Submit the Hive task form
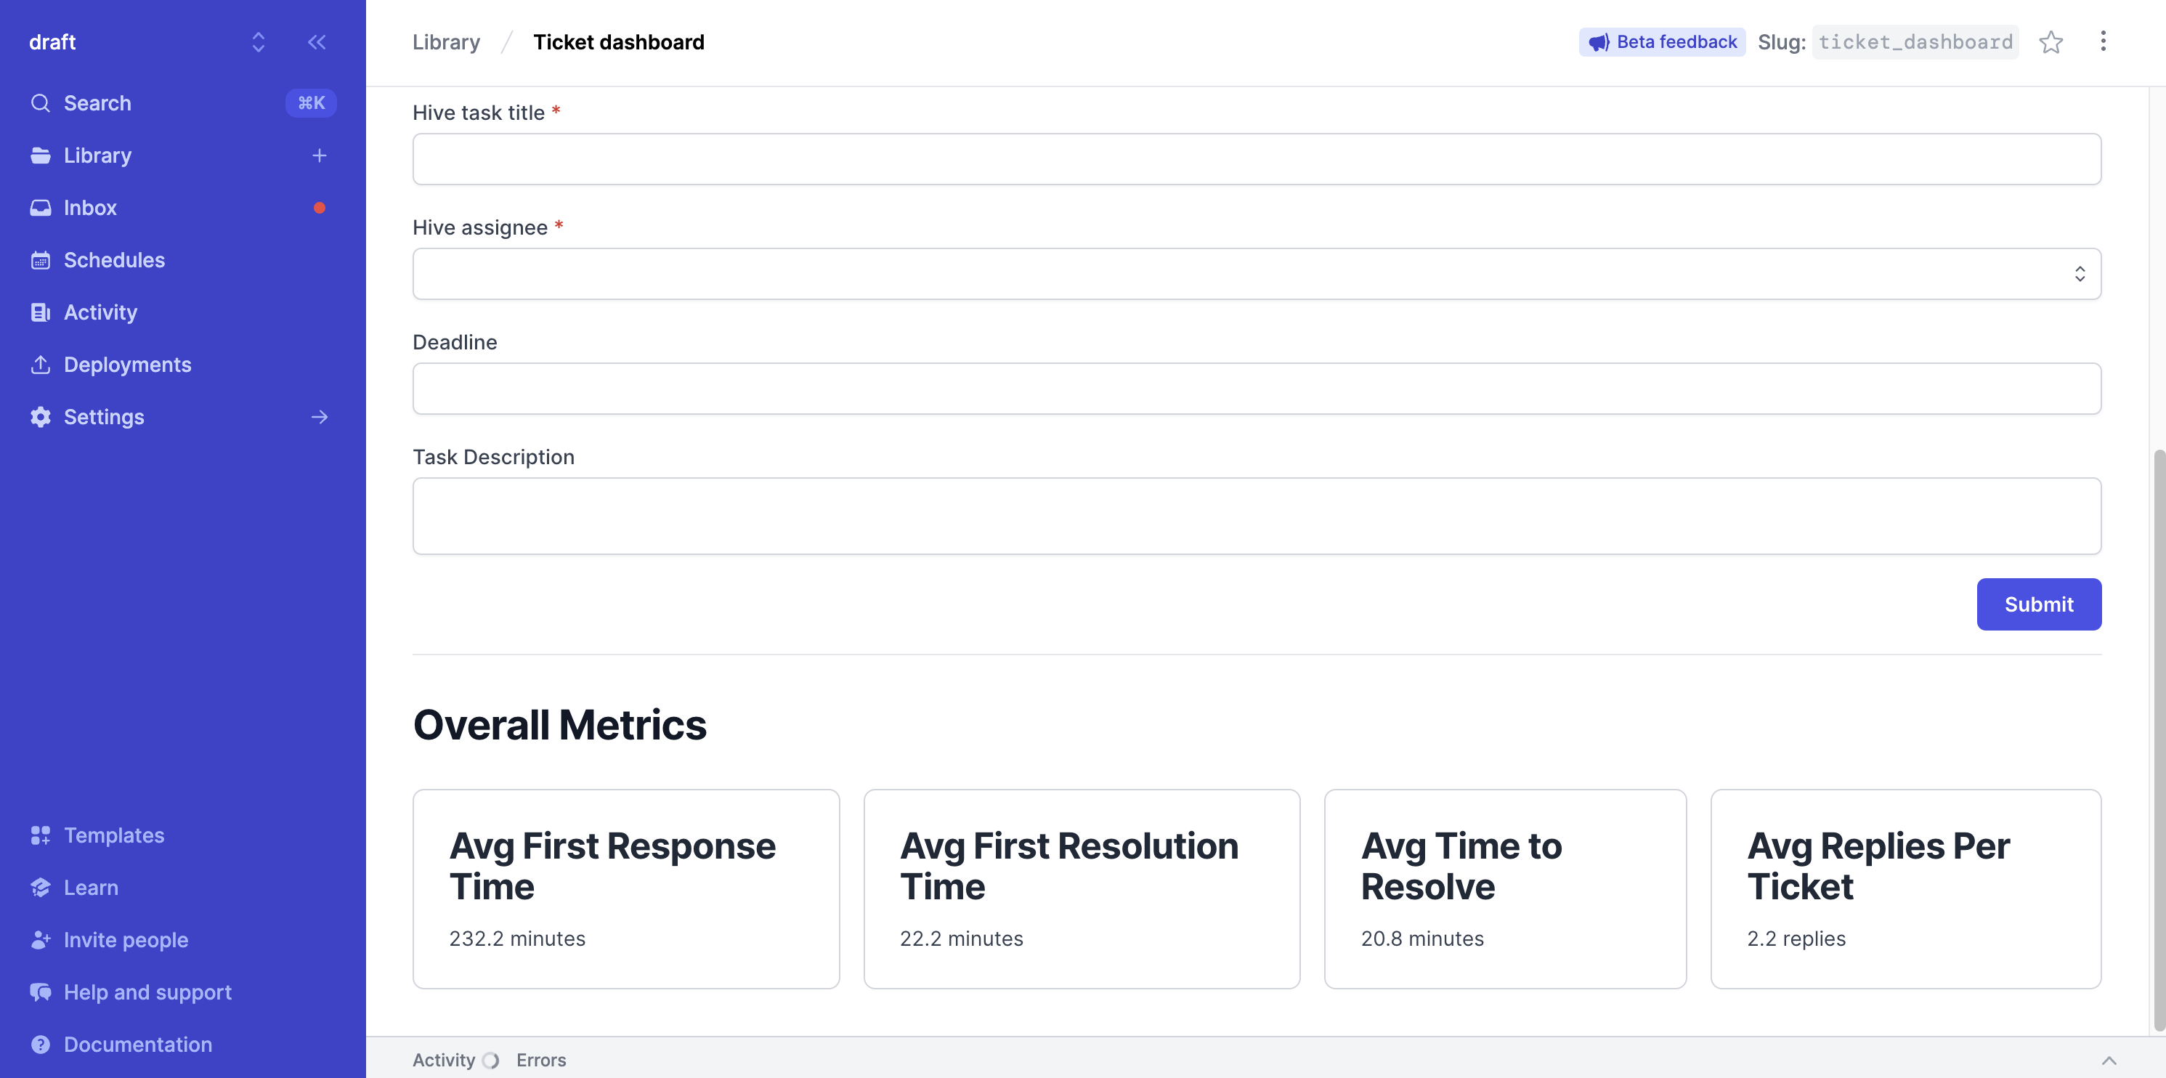This screenshot has height=1078, width=2166. tap(2038, 604)
